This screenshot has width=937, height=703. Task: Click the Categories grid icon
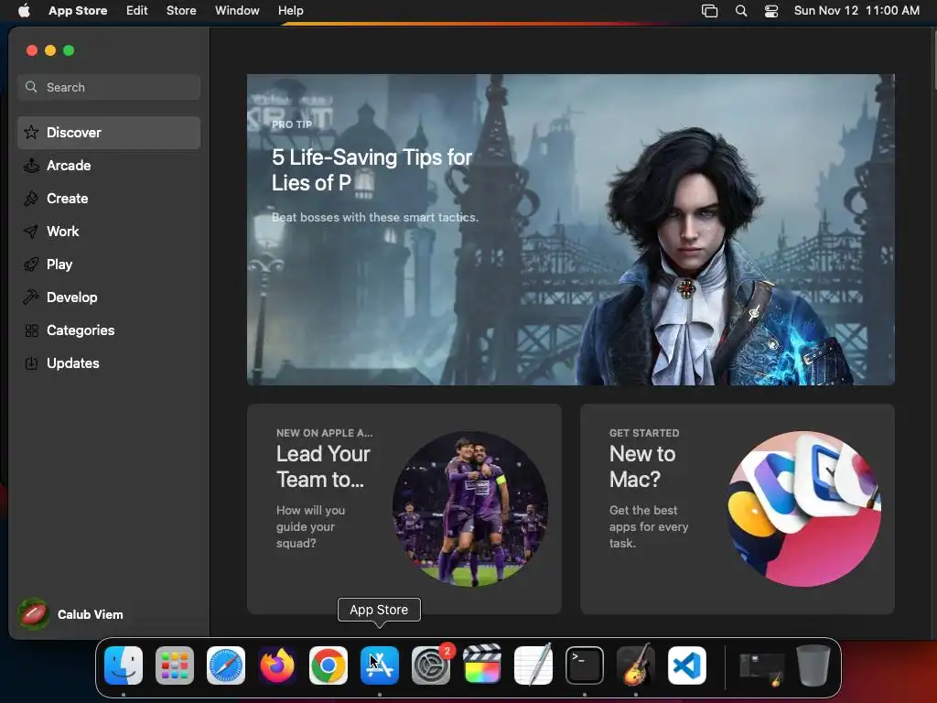(31, 330)
